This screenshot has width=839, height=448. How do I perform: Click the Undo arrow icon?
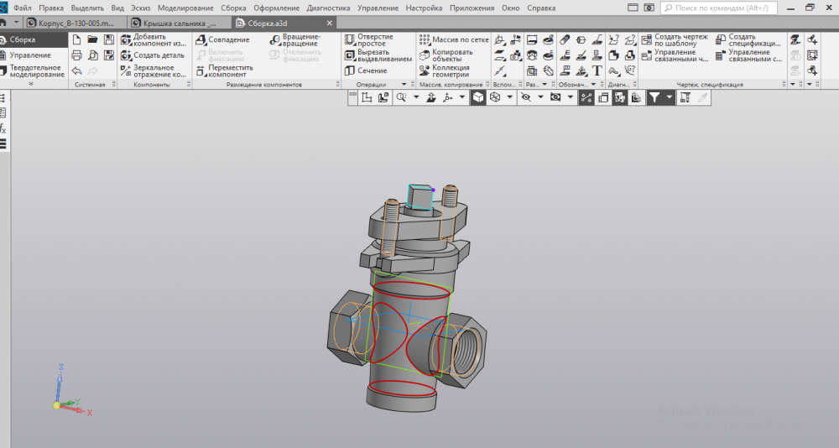(x=76, y=71)
